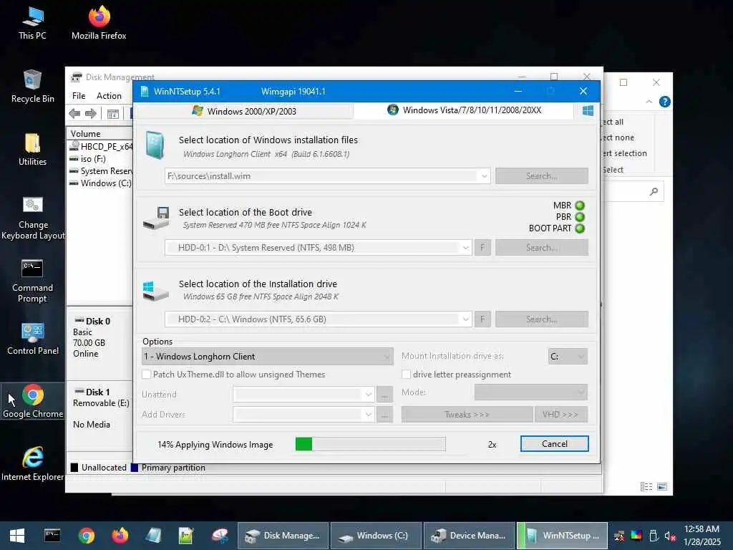
Task: Expand Installation drive HDD-0:2 dropdown
Action: tap(465, 319)
